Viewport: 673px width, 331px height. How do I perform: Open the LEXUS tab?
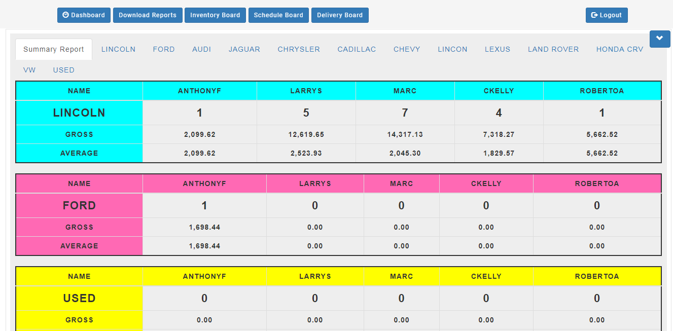(x=497, y=49)
